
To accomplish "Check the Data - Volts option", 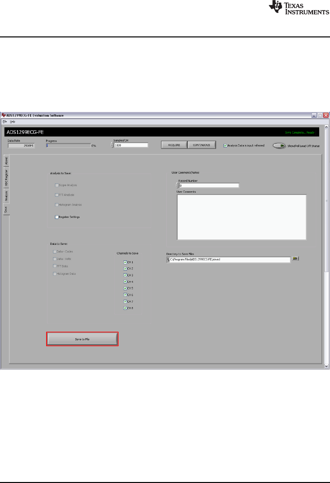I will tap(55, 259).
